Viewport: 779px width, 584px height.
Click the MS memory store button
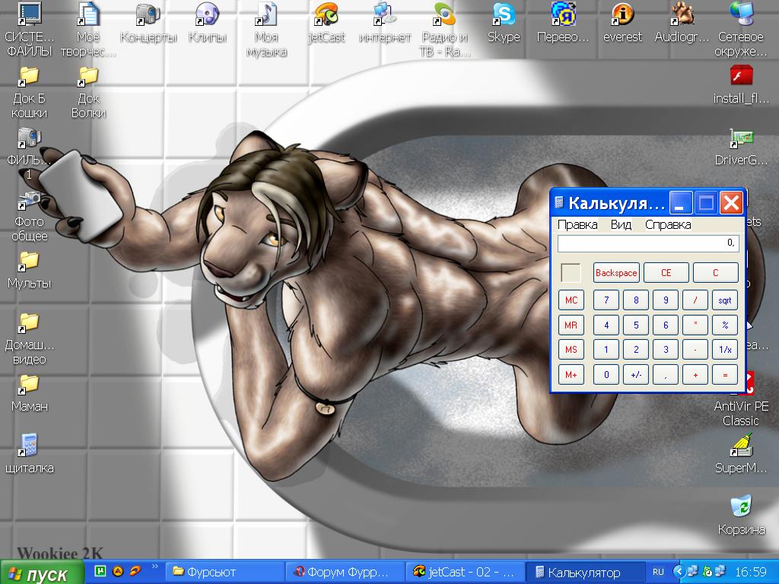(571, 350)
